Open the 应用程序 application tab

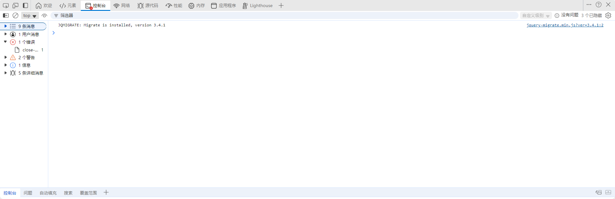coord(224,5)
